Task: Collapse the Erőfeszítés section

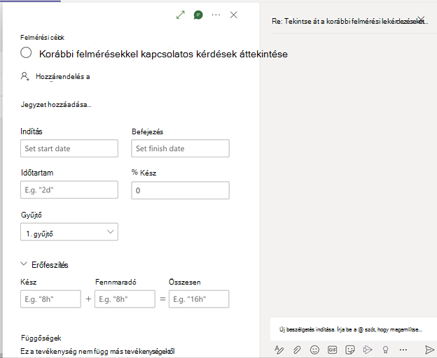Action: [24, 264]
